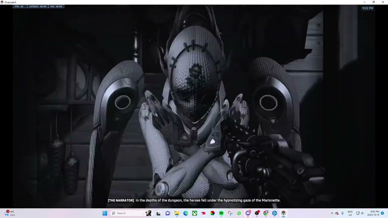Open the Xbox app
This screenshot has height=218, width=388.
195,213
